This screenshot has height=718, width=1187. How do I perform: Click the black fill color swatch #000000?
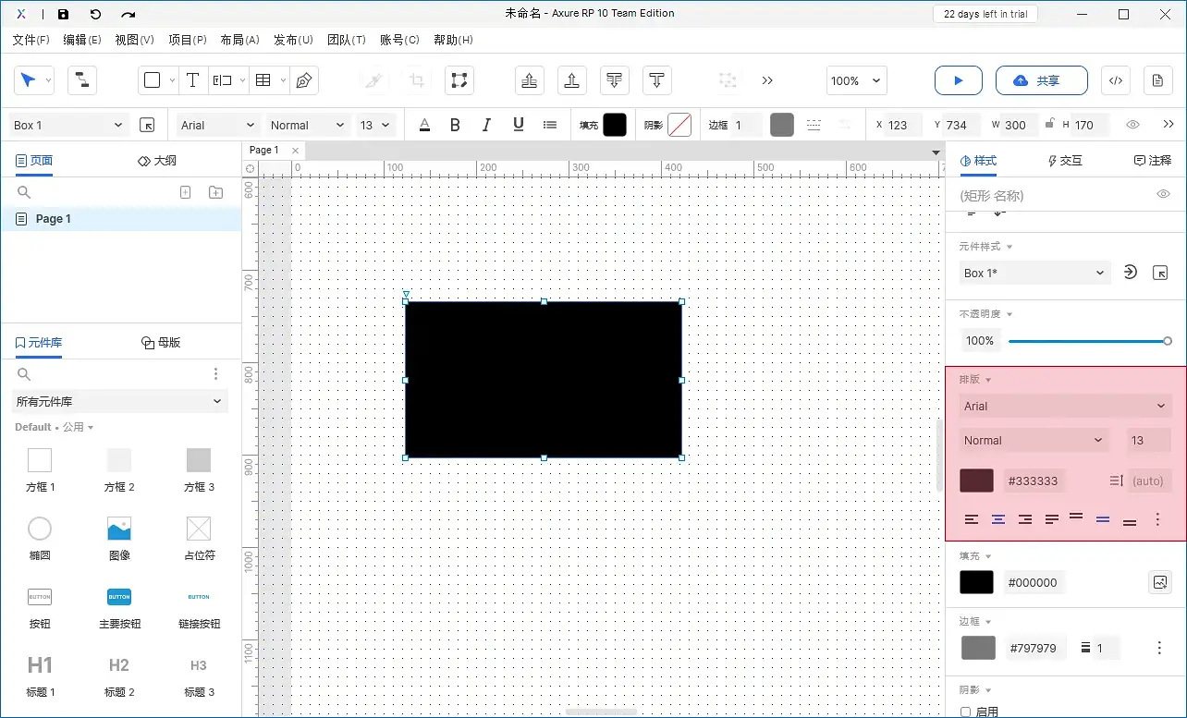point(976,582)
